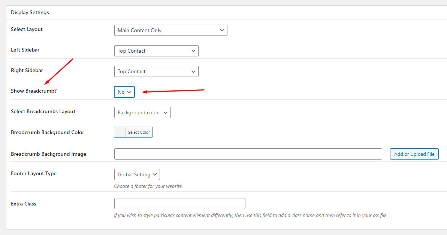The width and height of the screenshot is (447, 235).
Task: Click the 'Choose a footer for your website.' hint
Action: (148, 186)
